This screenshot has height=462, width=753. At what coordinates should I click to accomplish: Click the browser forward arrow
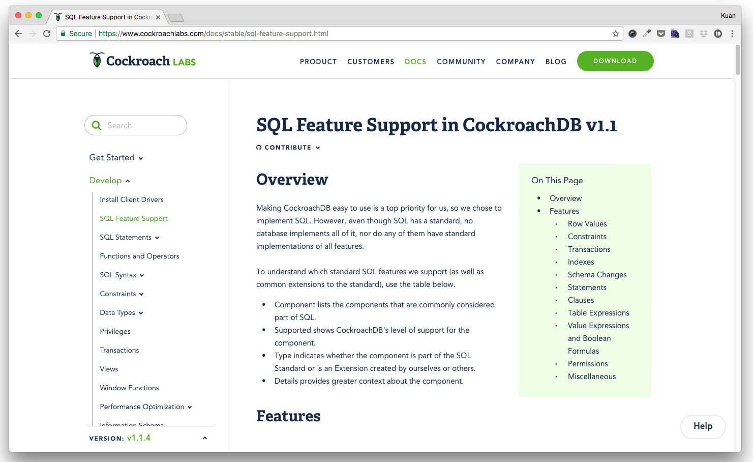tap(33, 34)
